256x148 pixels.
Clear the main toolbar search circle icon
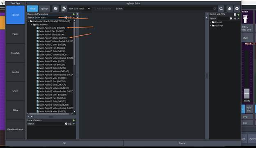point(215,9)
